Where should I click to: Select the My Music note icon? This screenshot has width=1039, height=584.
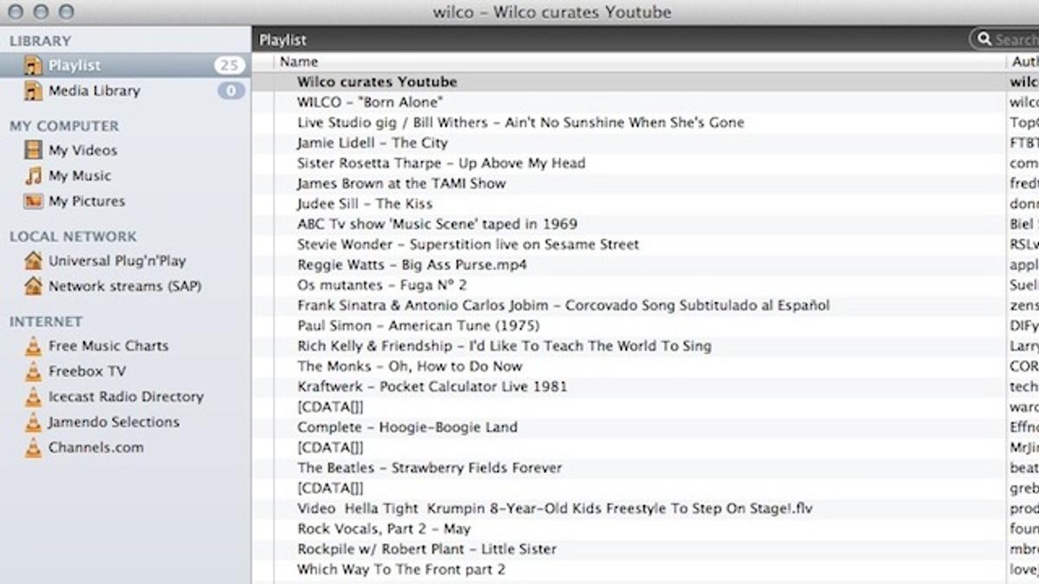[x=34, y=176]
